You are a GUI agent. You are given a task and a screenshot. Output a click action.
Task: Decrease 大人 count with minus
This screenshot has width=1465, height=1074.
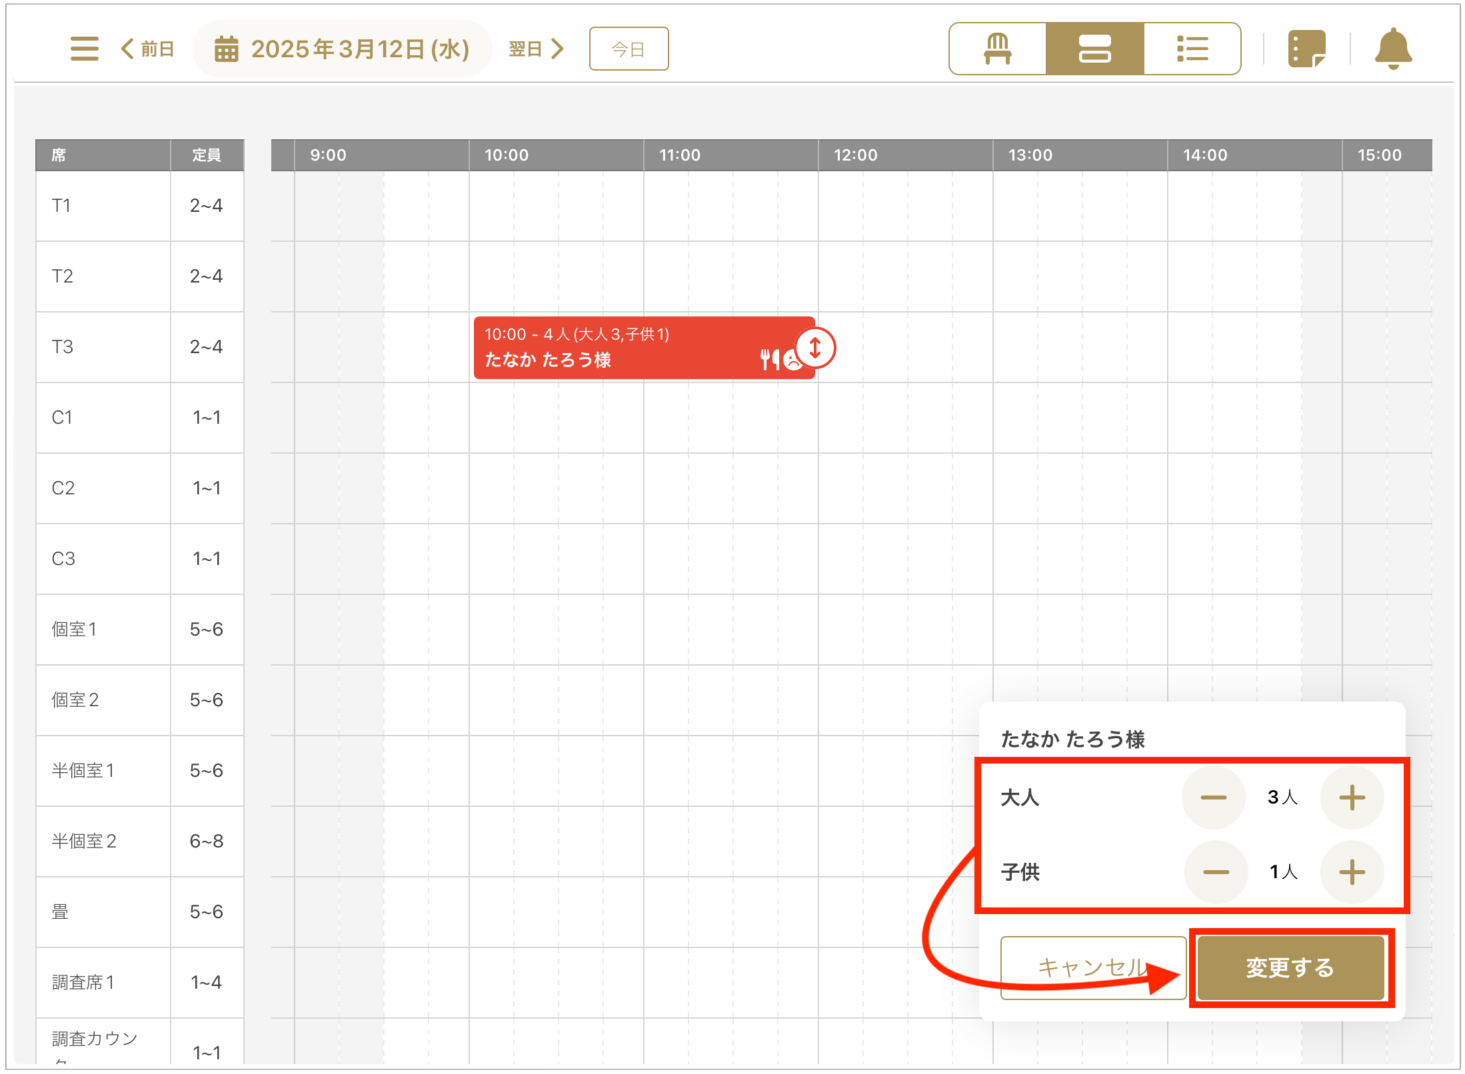pyautogui.click(x=1213, y=798)
